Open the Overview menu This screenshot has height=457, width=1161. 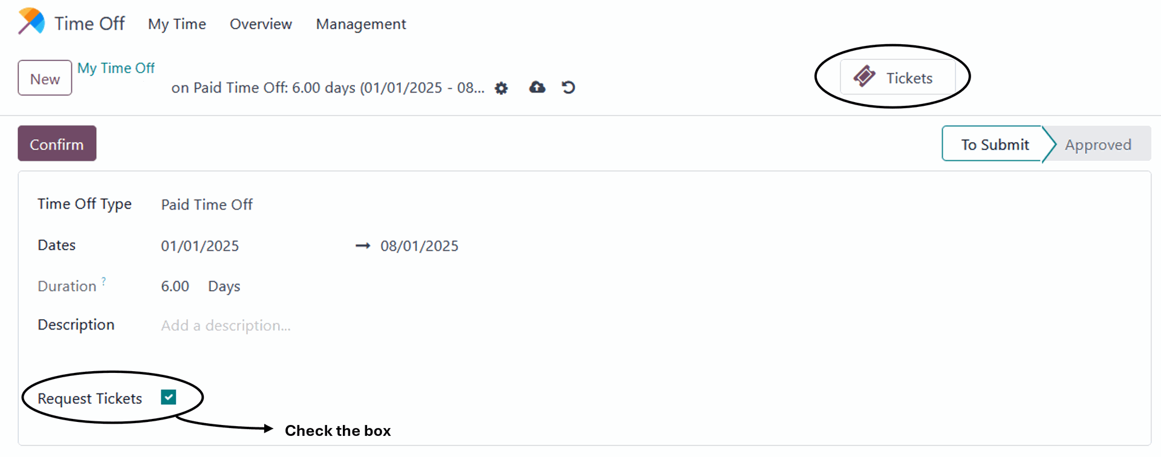pyautogui.click(x=261, y=24)
